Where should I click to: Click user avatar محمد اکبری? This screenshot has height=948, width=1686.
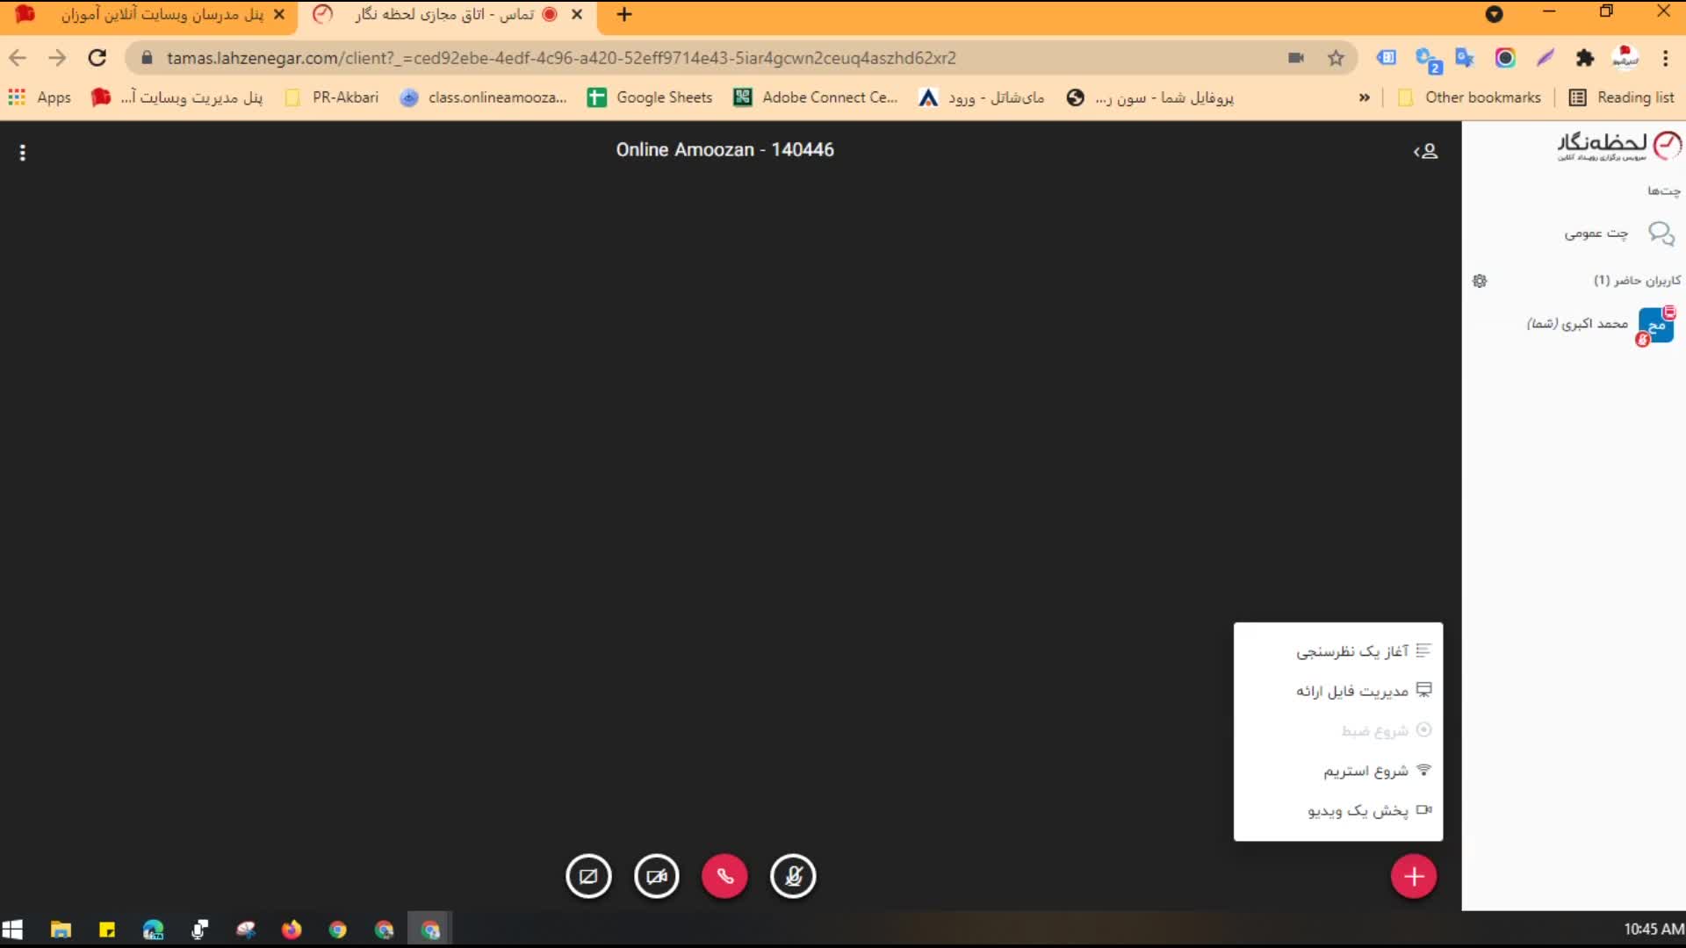pyautogui.click(x=1655, y=325)
